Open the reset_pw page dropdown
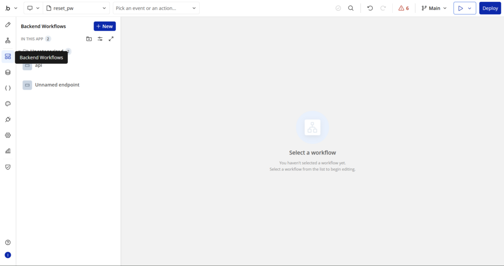Image resolution: width=504 pixels, height=266 pixels. point(77,8)
